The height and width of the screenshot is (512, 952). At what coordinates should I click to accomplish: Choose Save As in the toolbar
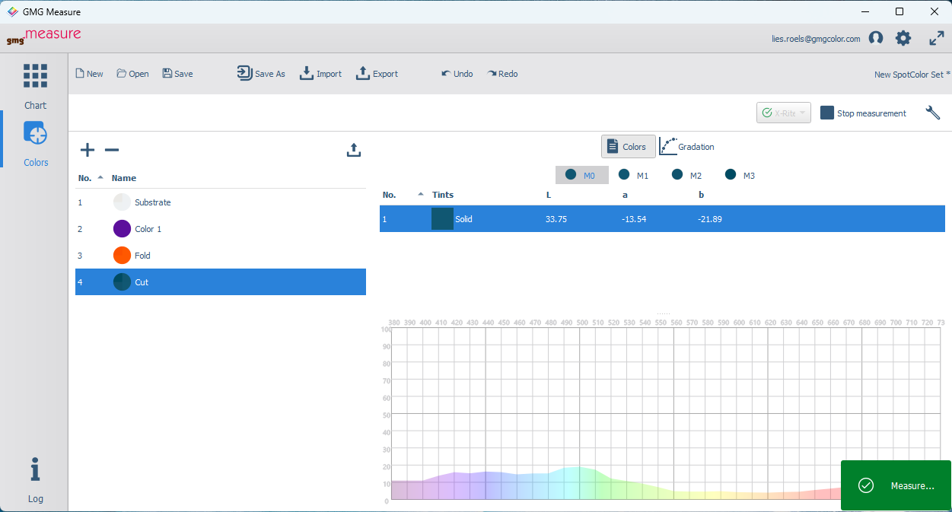coord(261,74)
